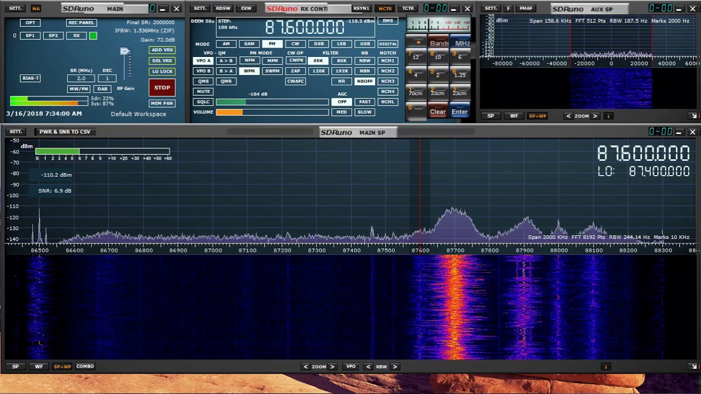Click zoom-in arrow in MAIN SP window
Image resolution: width=701 pixels, height=394 pixels.
(x=332, y=367)
